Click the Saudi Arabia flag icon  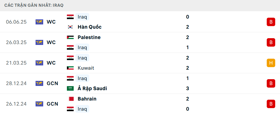tap(70, 88)
